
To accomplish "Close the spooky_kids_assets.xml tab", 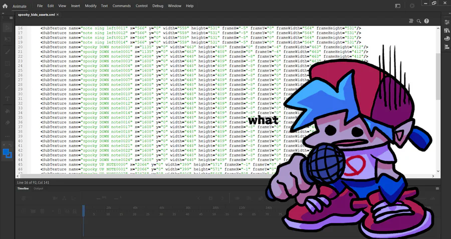I will (x=58, y=14).
